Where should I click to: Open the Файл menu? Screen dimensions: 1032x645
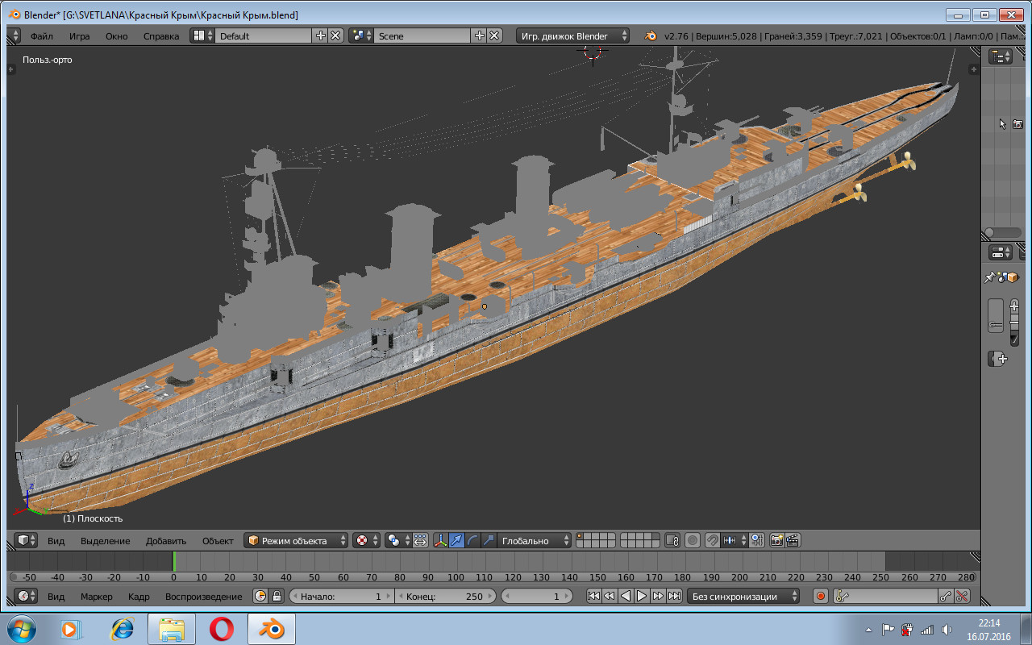coord(42,35)
